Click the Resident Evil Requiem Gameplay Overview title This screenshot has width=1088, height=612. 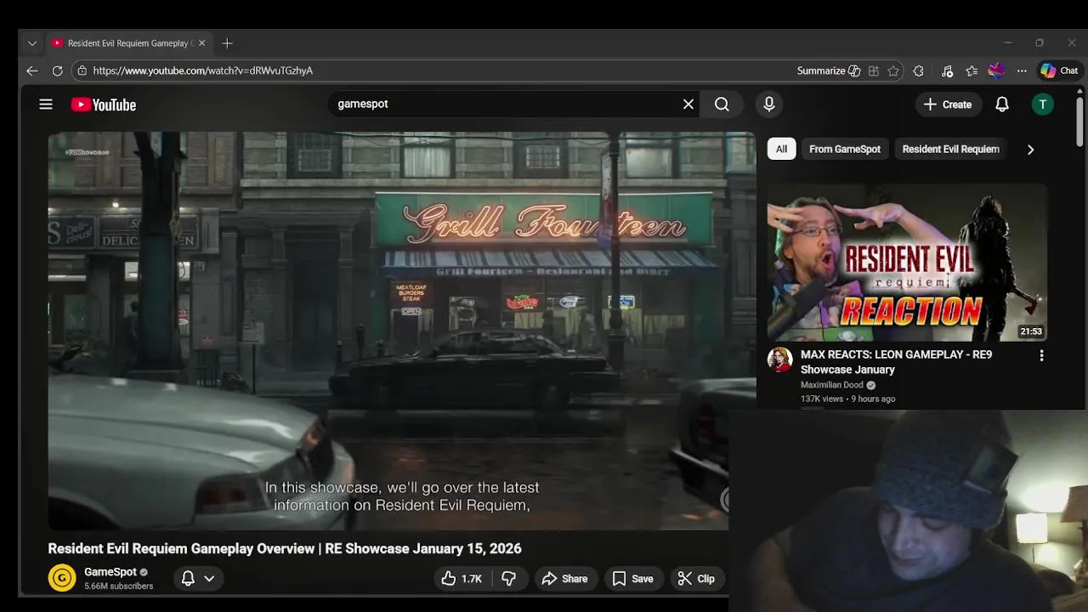tap(285, 548)
